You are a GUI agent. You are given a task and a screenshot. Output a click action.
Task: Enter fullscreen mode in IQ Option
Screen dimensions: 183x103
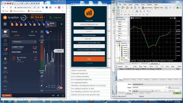63,95
